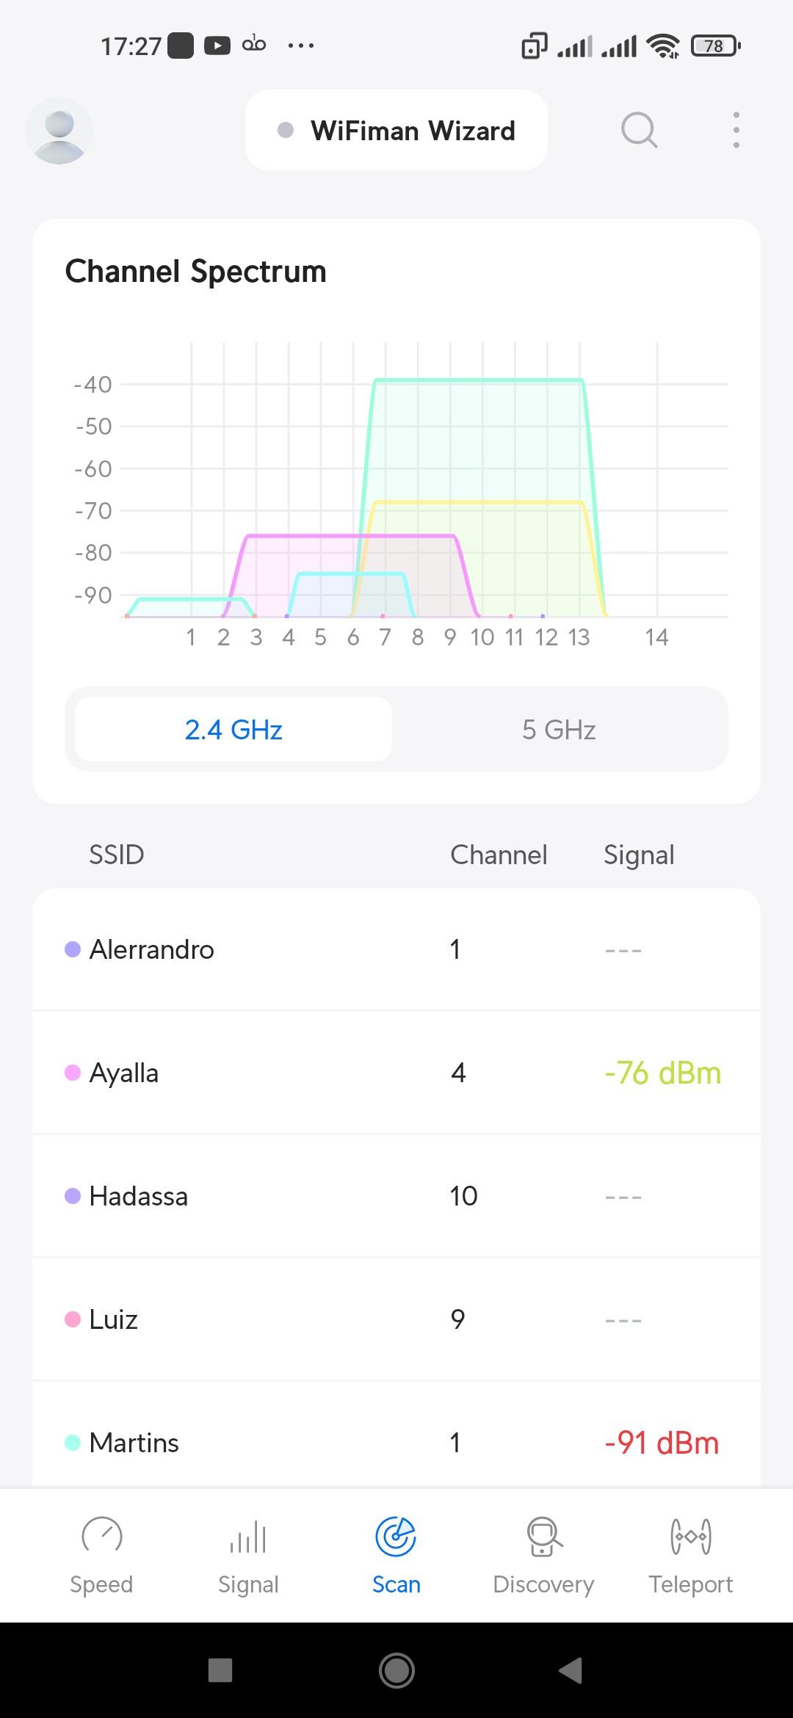Switch spectrum to 2.4 GHz band
This screenshot has height=1718, width=793.
pos(233,730)
